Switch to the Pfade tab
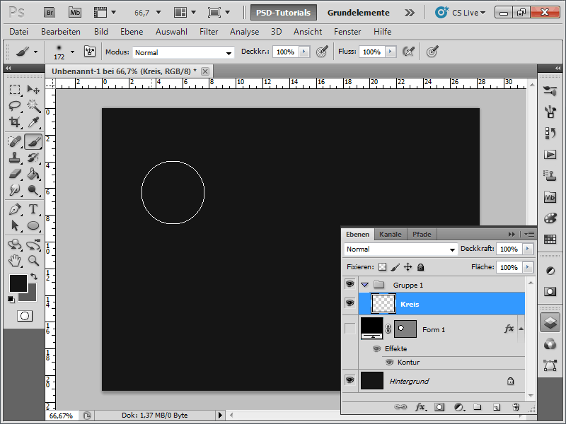566x424 pixels. point(422,235)
